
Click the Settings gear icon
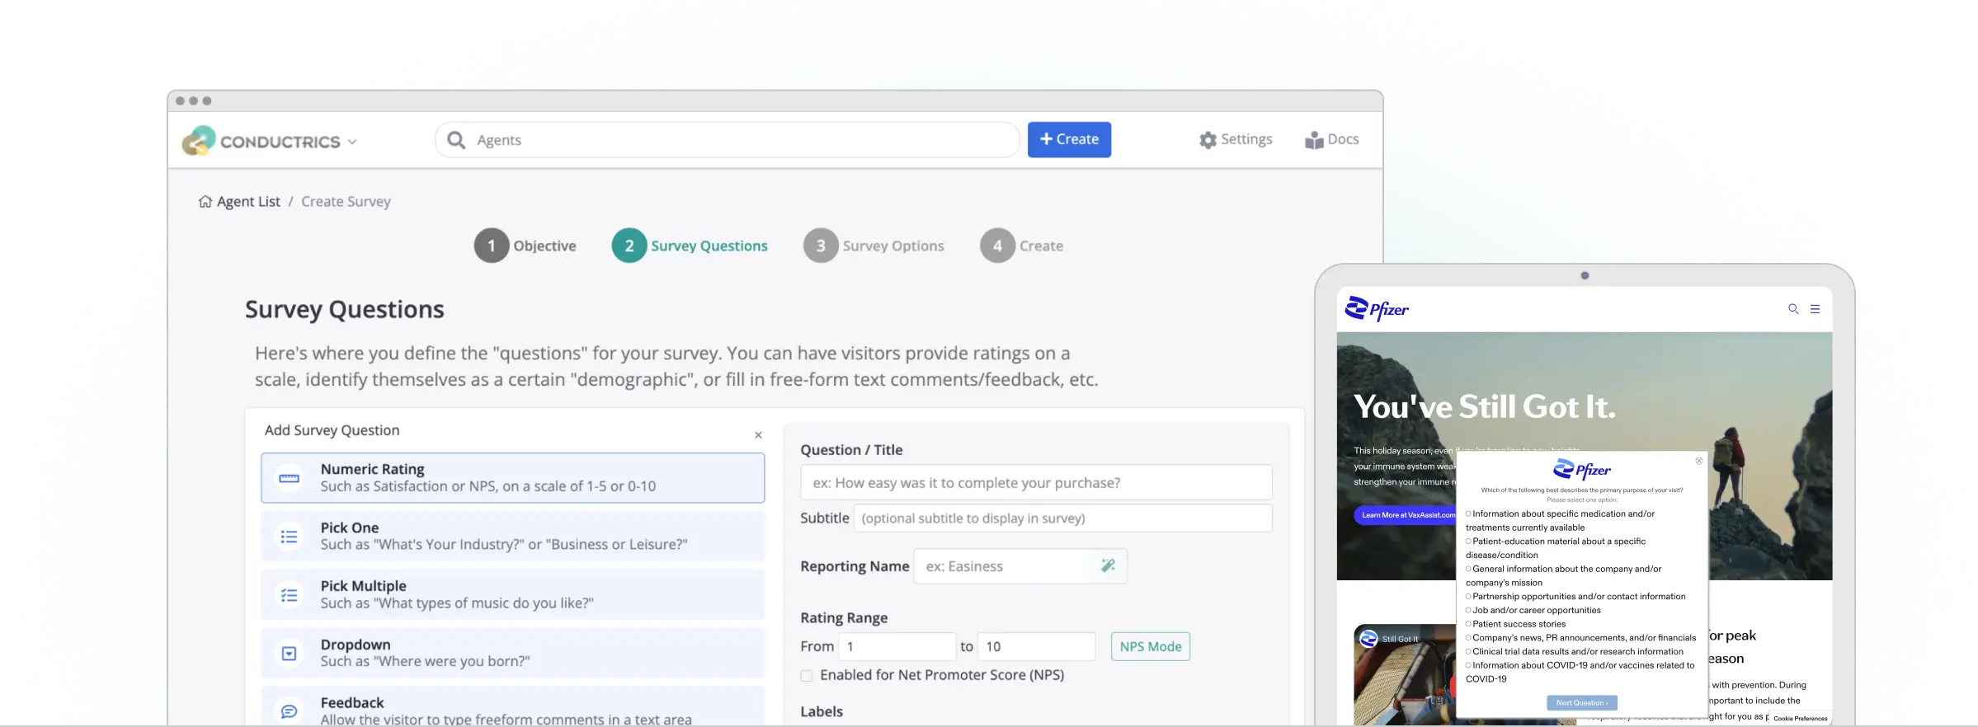point(1208,140)
